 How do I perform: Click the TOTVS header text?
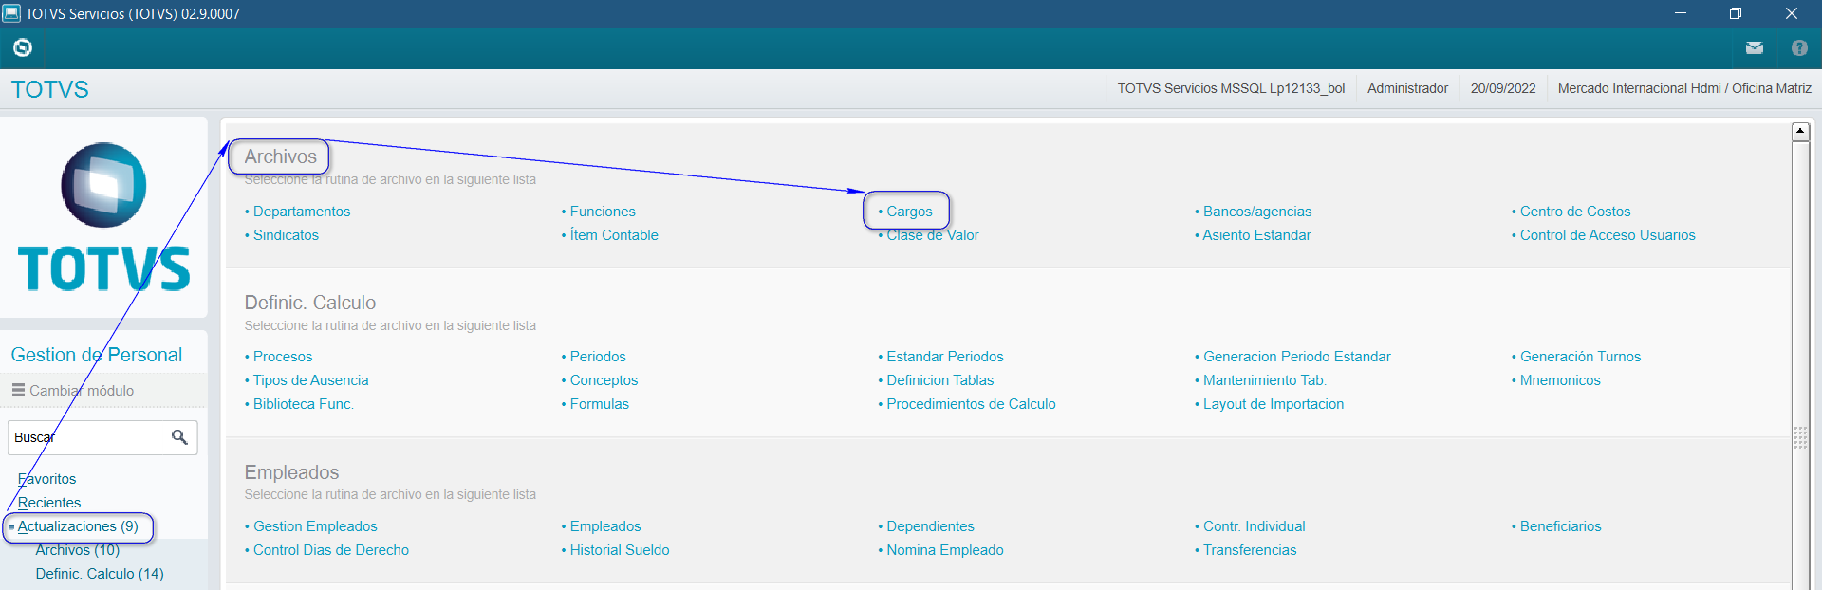coord(50,89)
